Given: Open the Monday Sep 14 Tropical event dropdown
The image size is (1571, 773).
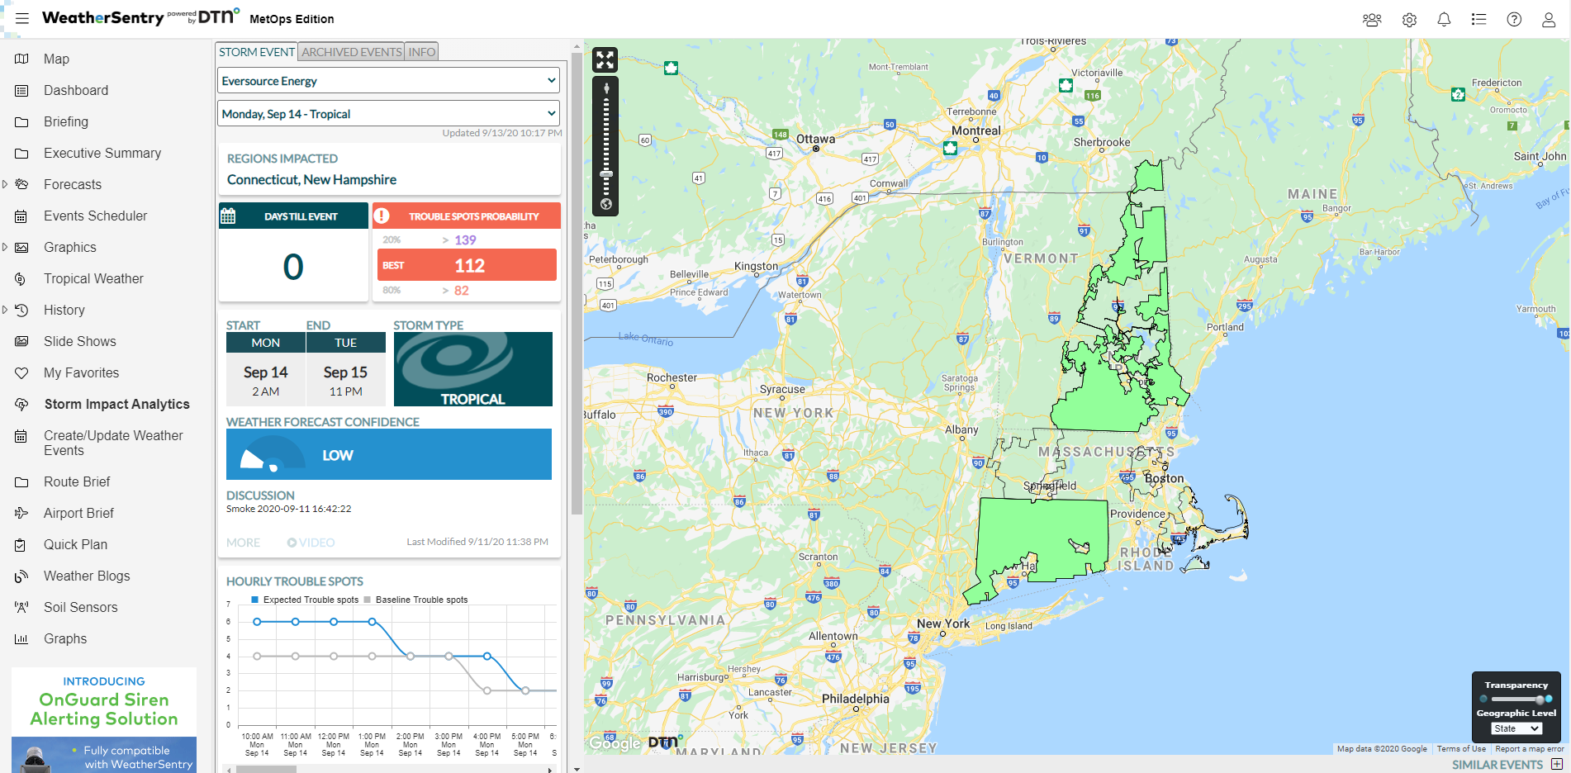Looking at the screenshot, I should (x=388, y=113).
